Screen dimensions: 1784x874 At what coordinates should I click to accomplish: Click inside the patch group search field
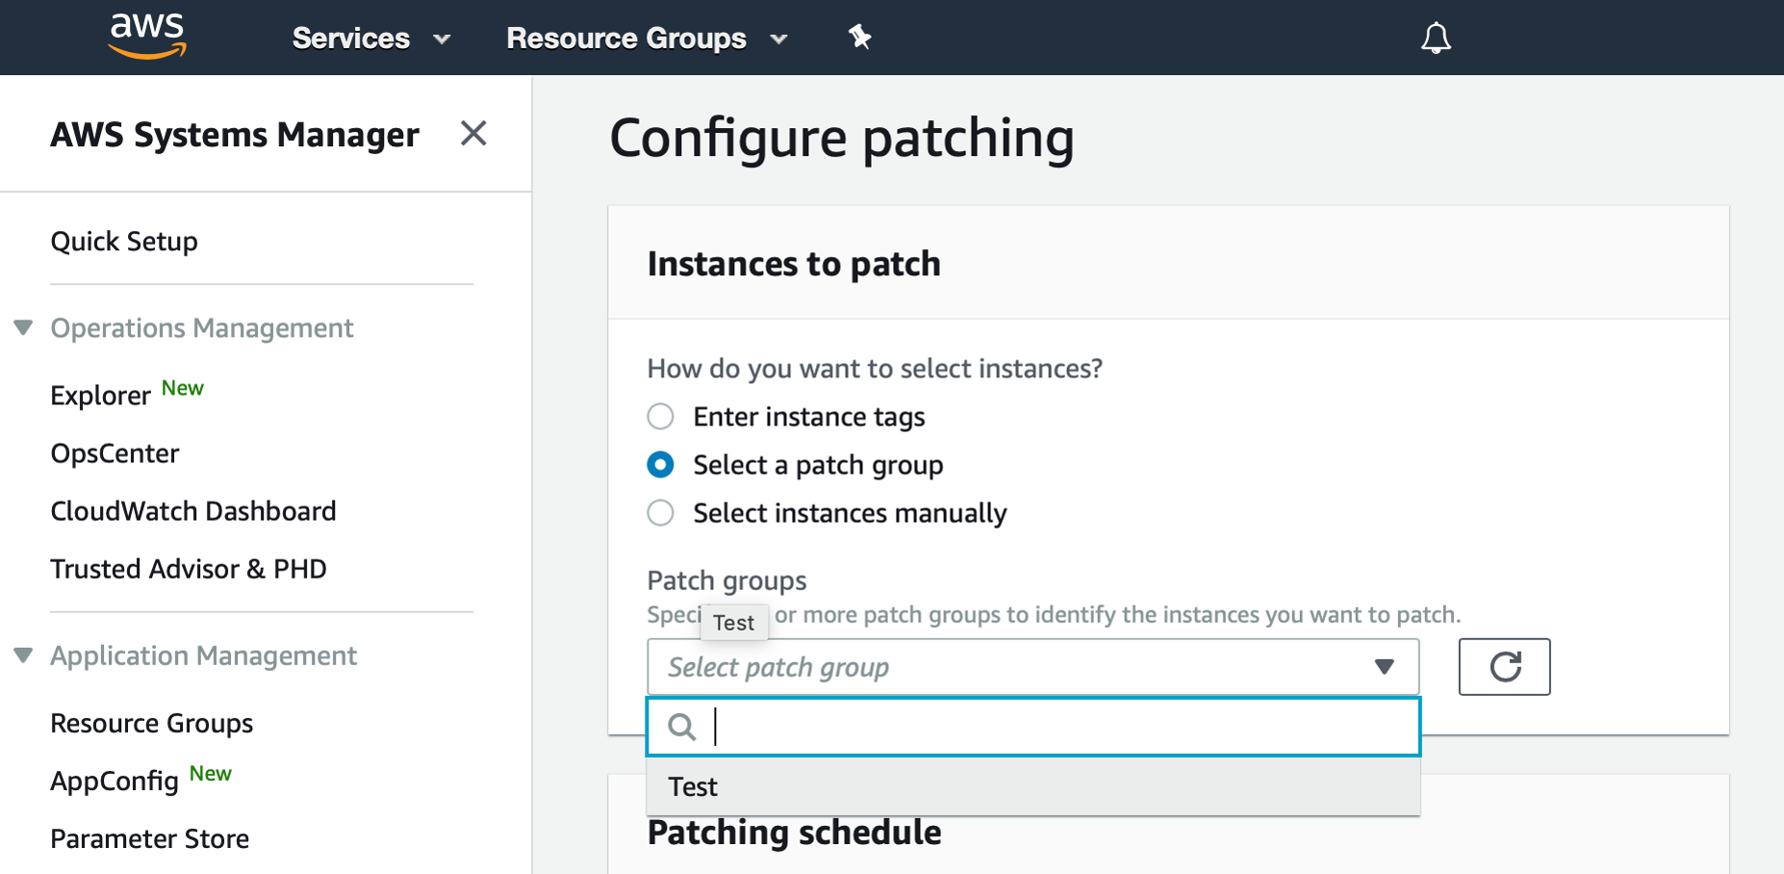962,727
